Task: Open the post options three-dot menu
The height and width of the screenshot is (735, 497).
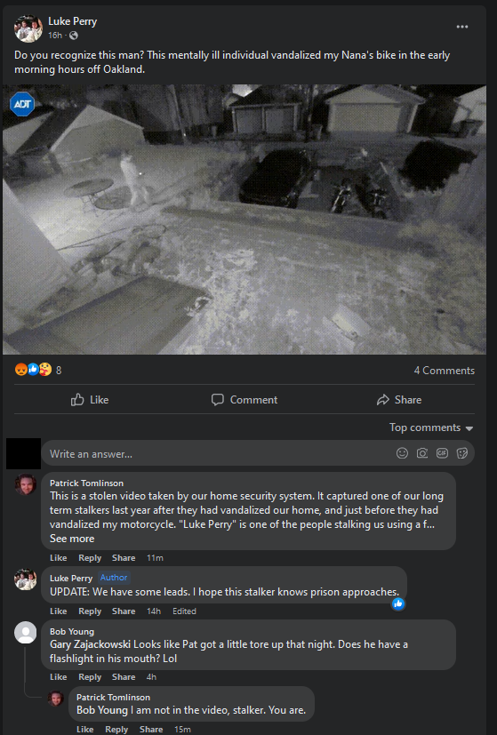Action: tap(461, 27)
